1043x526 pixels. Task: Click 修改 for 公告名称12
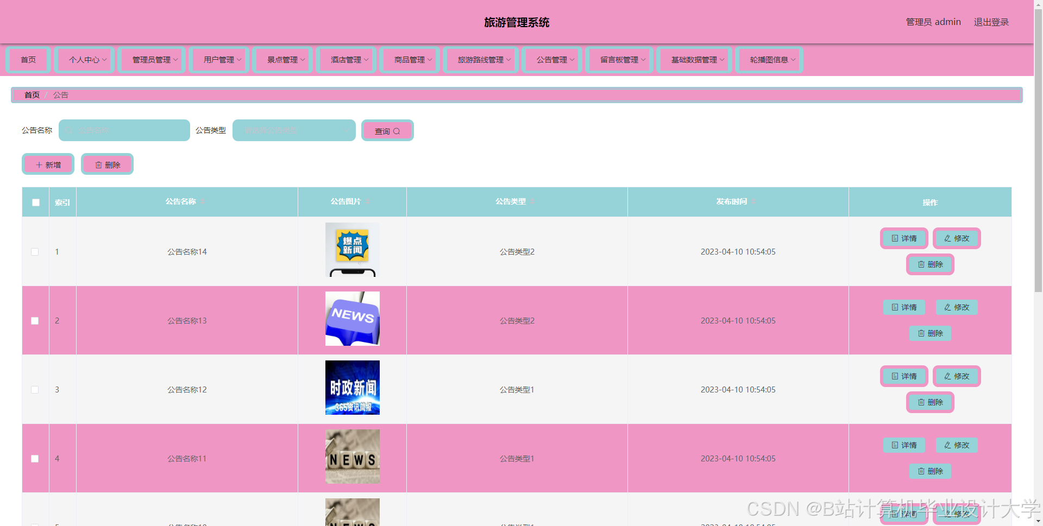[x=957, y=376]
